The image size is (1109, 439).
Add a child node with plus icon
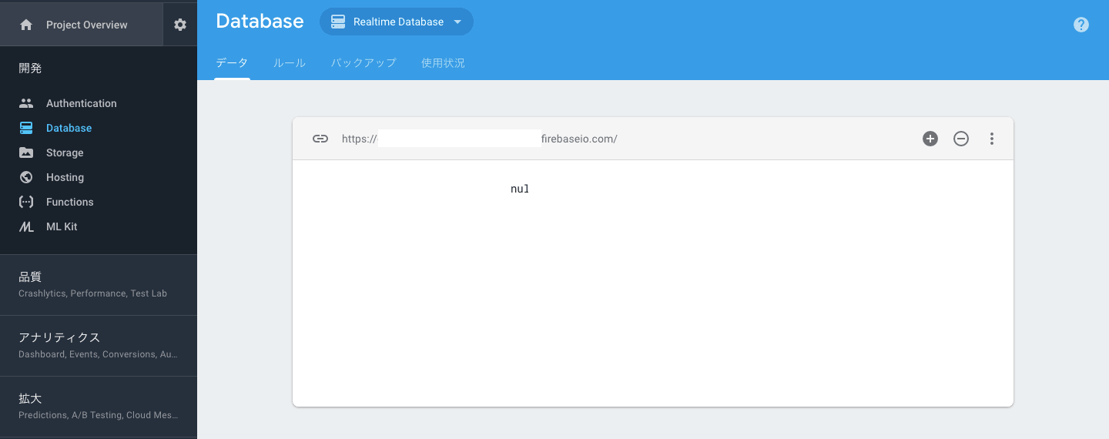coord(930,139)
